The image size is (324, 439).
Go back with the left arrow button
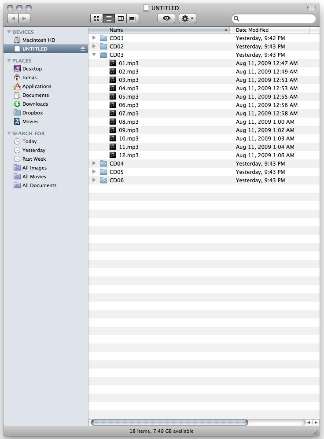click(13, 18)
